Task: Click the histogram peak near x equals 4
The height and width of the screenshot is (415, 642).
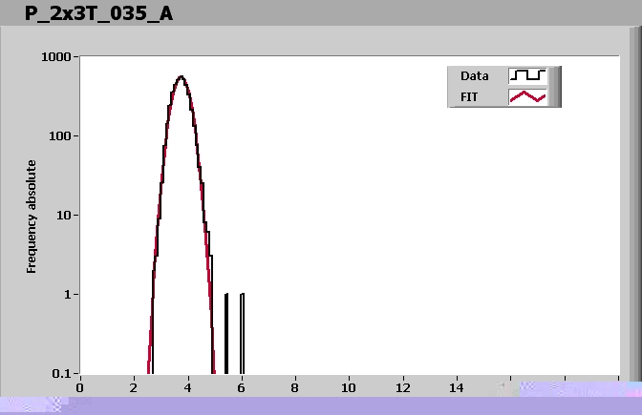Action: tap(181, 77)
